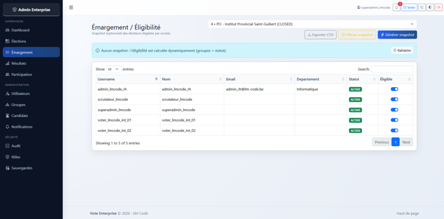Open the Dashboard from the sidebar

(20, 30)
